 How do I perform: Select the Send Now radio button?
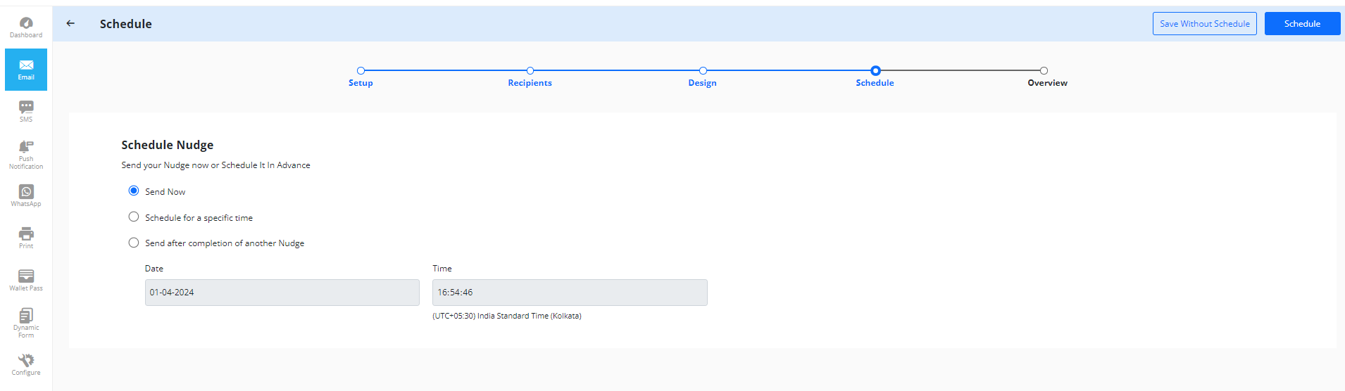(134, 191)
